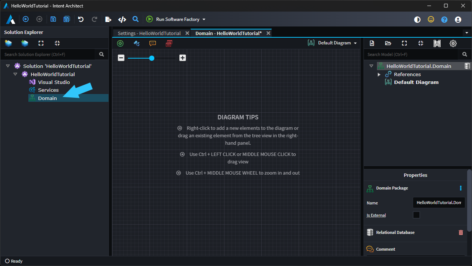Save all with the double floppy icon
472x266 pixels.
click(67, 19)
